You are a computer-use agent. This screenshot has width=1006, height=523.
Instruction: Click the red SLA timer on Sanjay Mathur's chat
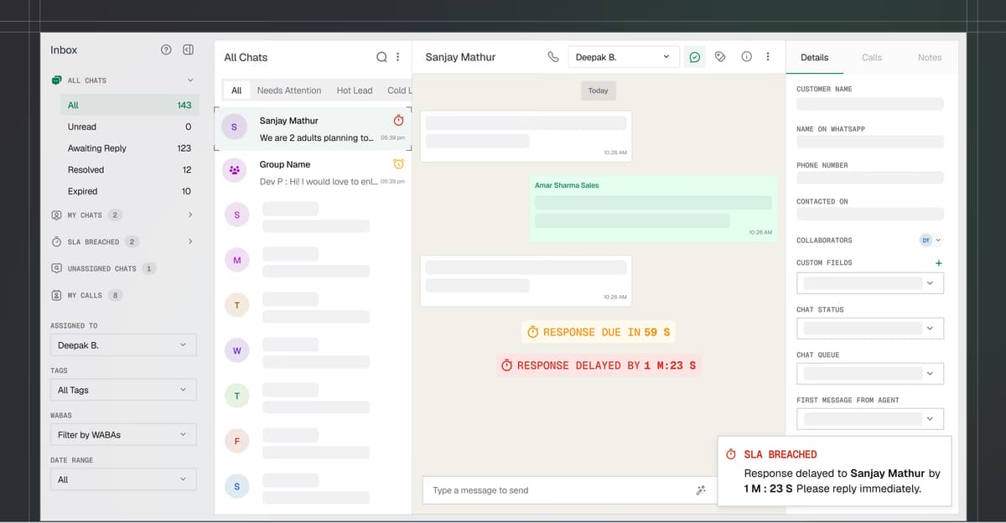[x=398, y=121]
